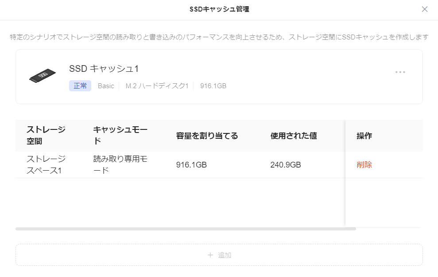Click the red 削除 link
Screen dimensions: 438x277
[x=364, y=164]
